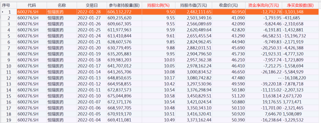Click shareholding ratio 10.58

pos(169,96)
